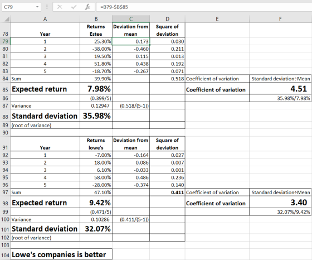
Task: Click square of deviation 0.211
Action: (x=167, y=49)
